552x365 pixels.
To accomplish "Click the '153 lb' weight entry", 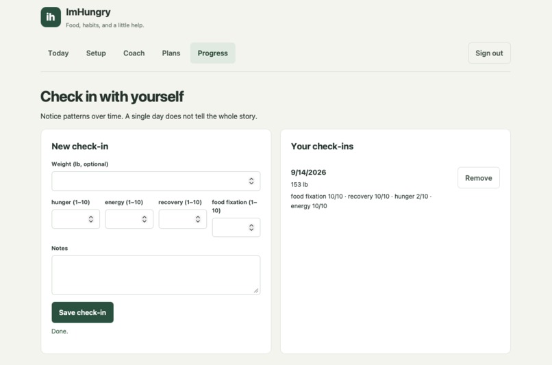I will (x=299, y=184).
